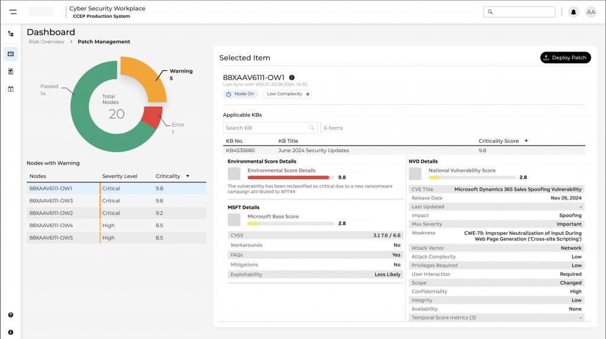Viewport: 606px width, 339px height.
Task: Open the hamburger navigation menu
Action: tap(13, 12)
